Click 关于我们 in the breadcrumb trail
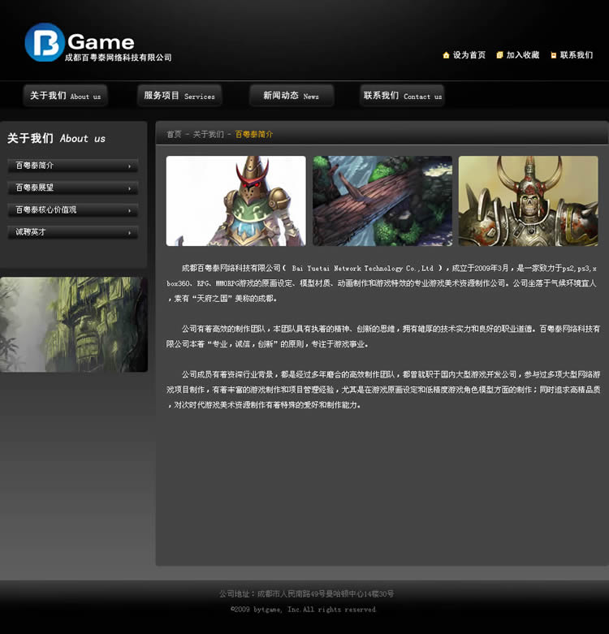The height and width of the screenshot is (634, 609). [x=208, y=134]
